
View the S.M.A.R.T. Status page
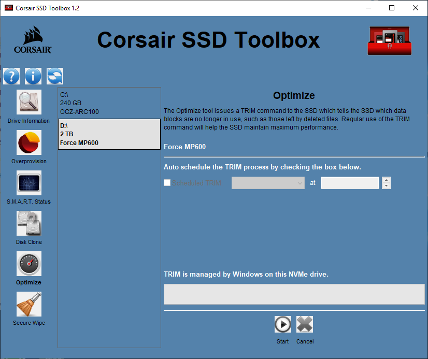tap(28, 183)
